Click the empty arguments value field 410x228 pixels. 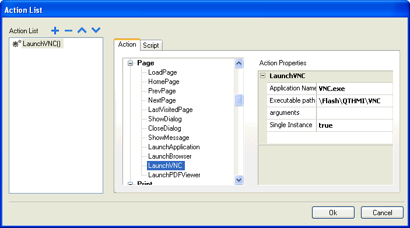point(355,113)
